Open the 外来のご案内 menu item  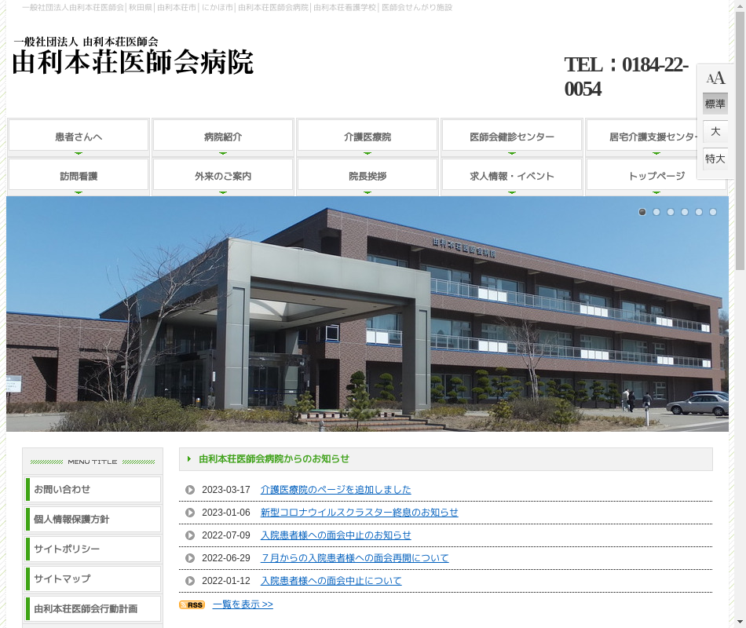coord(223,176)
